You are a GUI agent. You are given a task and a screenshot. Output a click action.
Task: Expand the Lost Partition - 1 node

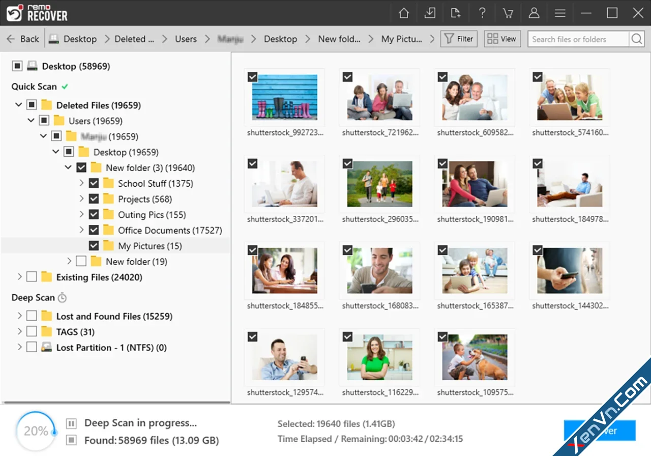pos(19,348)
